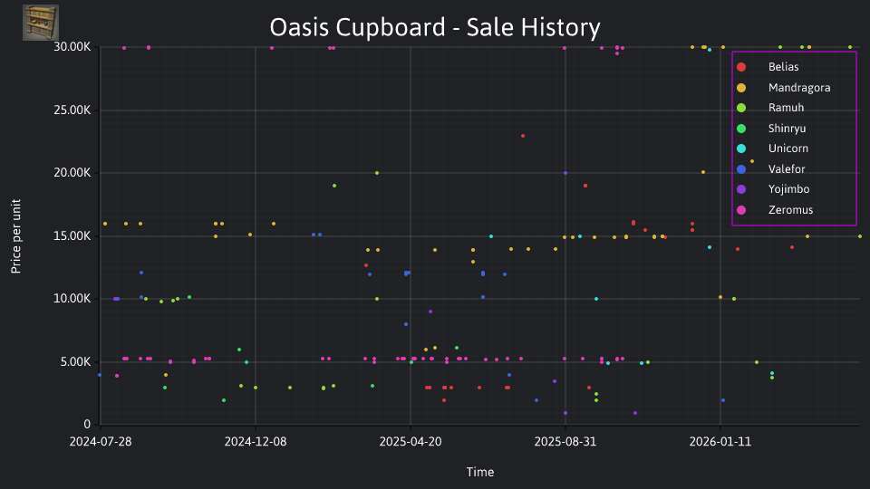Click the red square Belias point near 19K

(x=585, y=186)
